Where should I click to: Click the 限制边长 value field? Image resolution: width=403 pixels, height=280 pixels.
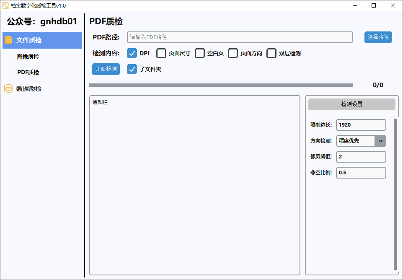(x=360, y=125)
